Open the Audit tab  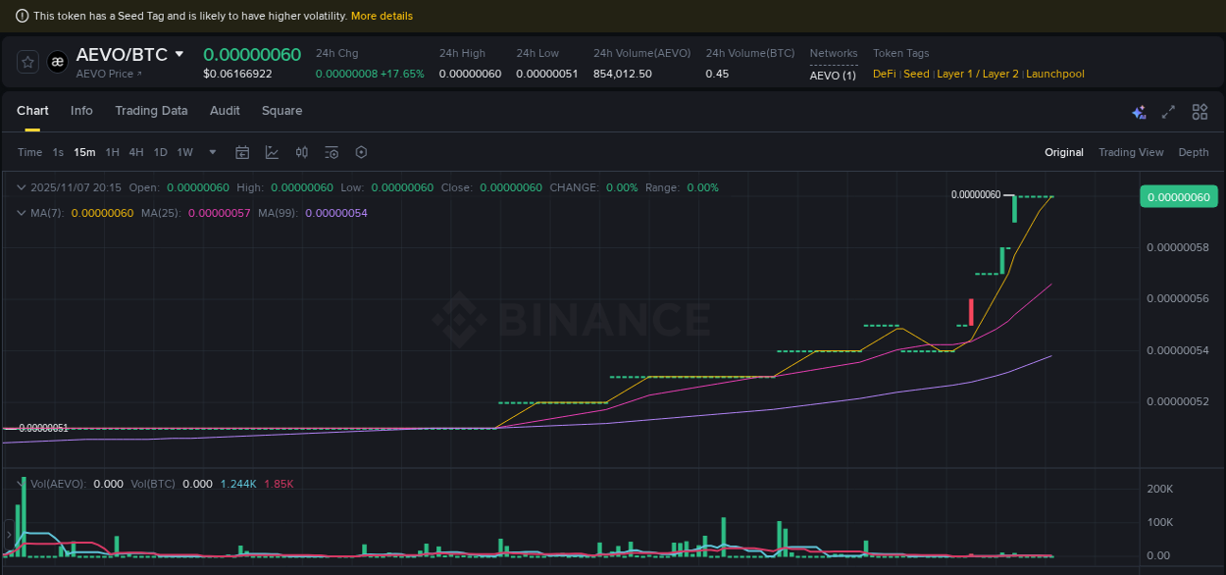[225, 111]
